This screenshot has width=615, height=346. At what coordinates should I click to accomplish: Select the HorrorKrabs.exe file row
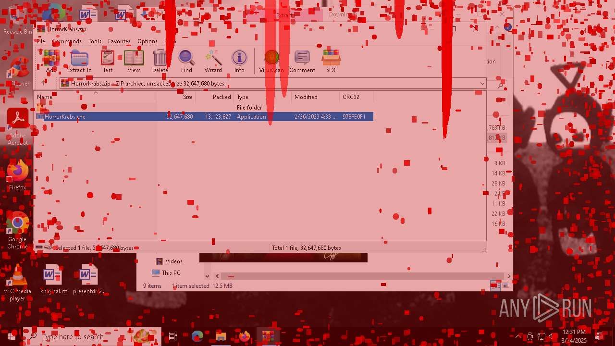coord(204,117)
